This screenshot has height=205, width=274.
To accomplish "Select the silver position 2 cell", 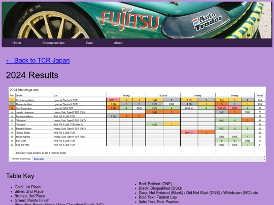I will point(12,104).
